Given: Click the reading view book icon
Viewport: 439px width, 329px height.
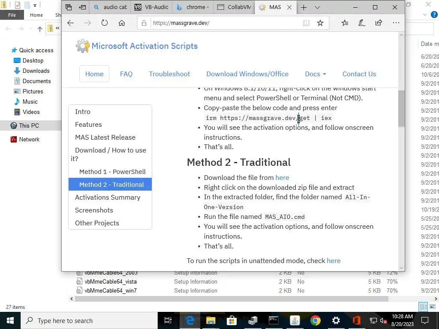Looking at the screenshot, I should coord(306,23).
